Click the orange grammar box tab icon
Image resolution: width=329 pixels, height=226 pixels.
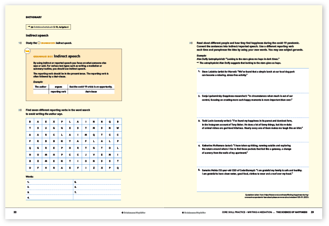(27, 50)
